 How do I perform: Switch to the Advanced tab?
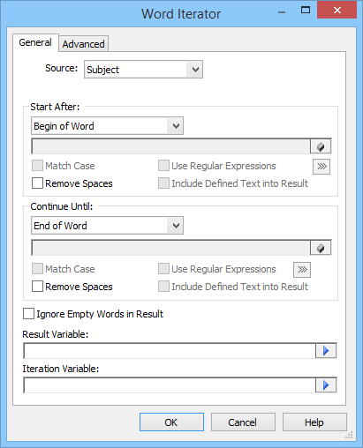[x=84, y=44]
